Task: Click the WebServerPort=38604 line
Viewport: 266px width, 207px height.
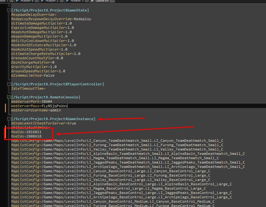Action: 32,101
